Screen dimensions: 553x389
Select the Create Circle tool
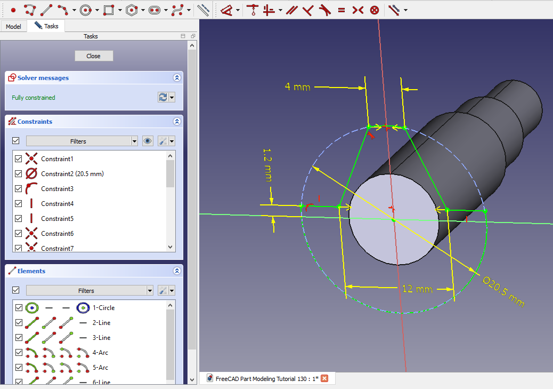86,10
